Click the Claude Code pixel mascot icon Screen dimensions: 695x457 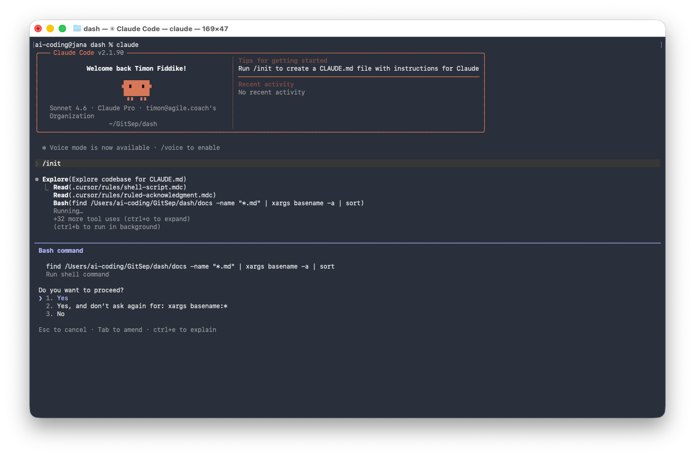pyautogui.click(x=137, y=89)
